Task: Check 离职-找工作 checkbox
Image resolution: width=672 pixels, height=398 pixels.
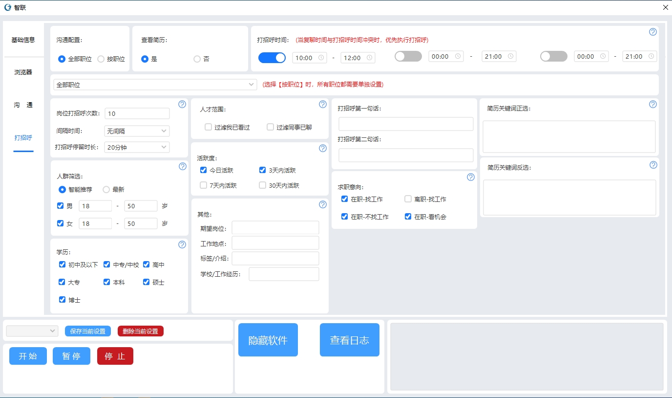Action: pos(408,199)
